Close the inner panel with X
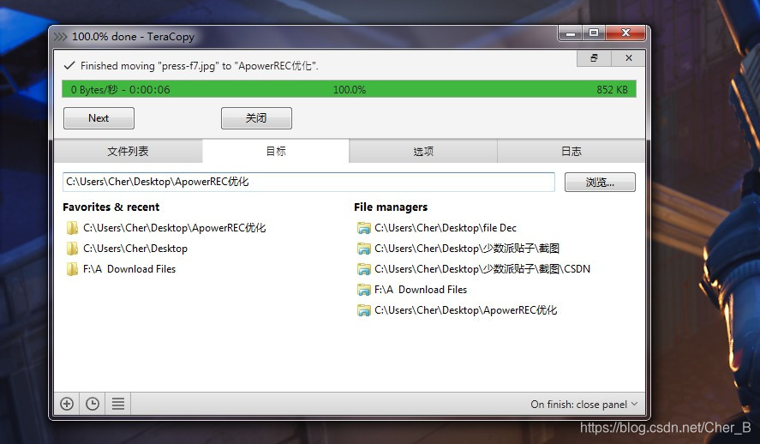Image resolution: width=760 pixels, height=444 pixels. pyautogui.click(x=629, y=58)
